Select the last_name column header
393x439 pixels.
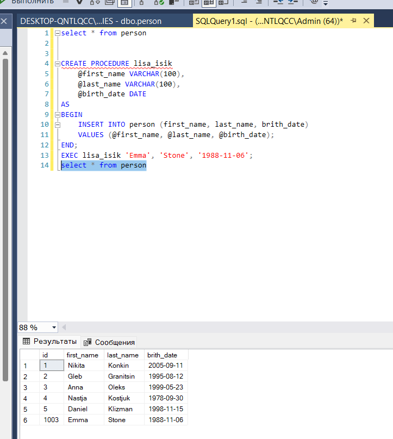[124, 355]
